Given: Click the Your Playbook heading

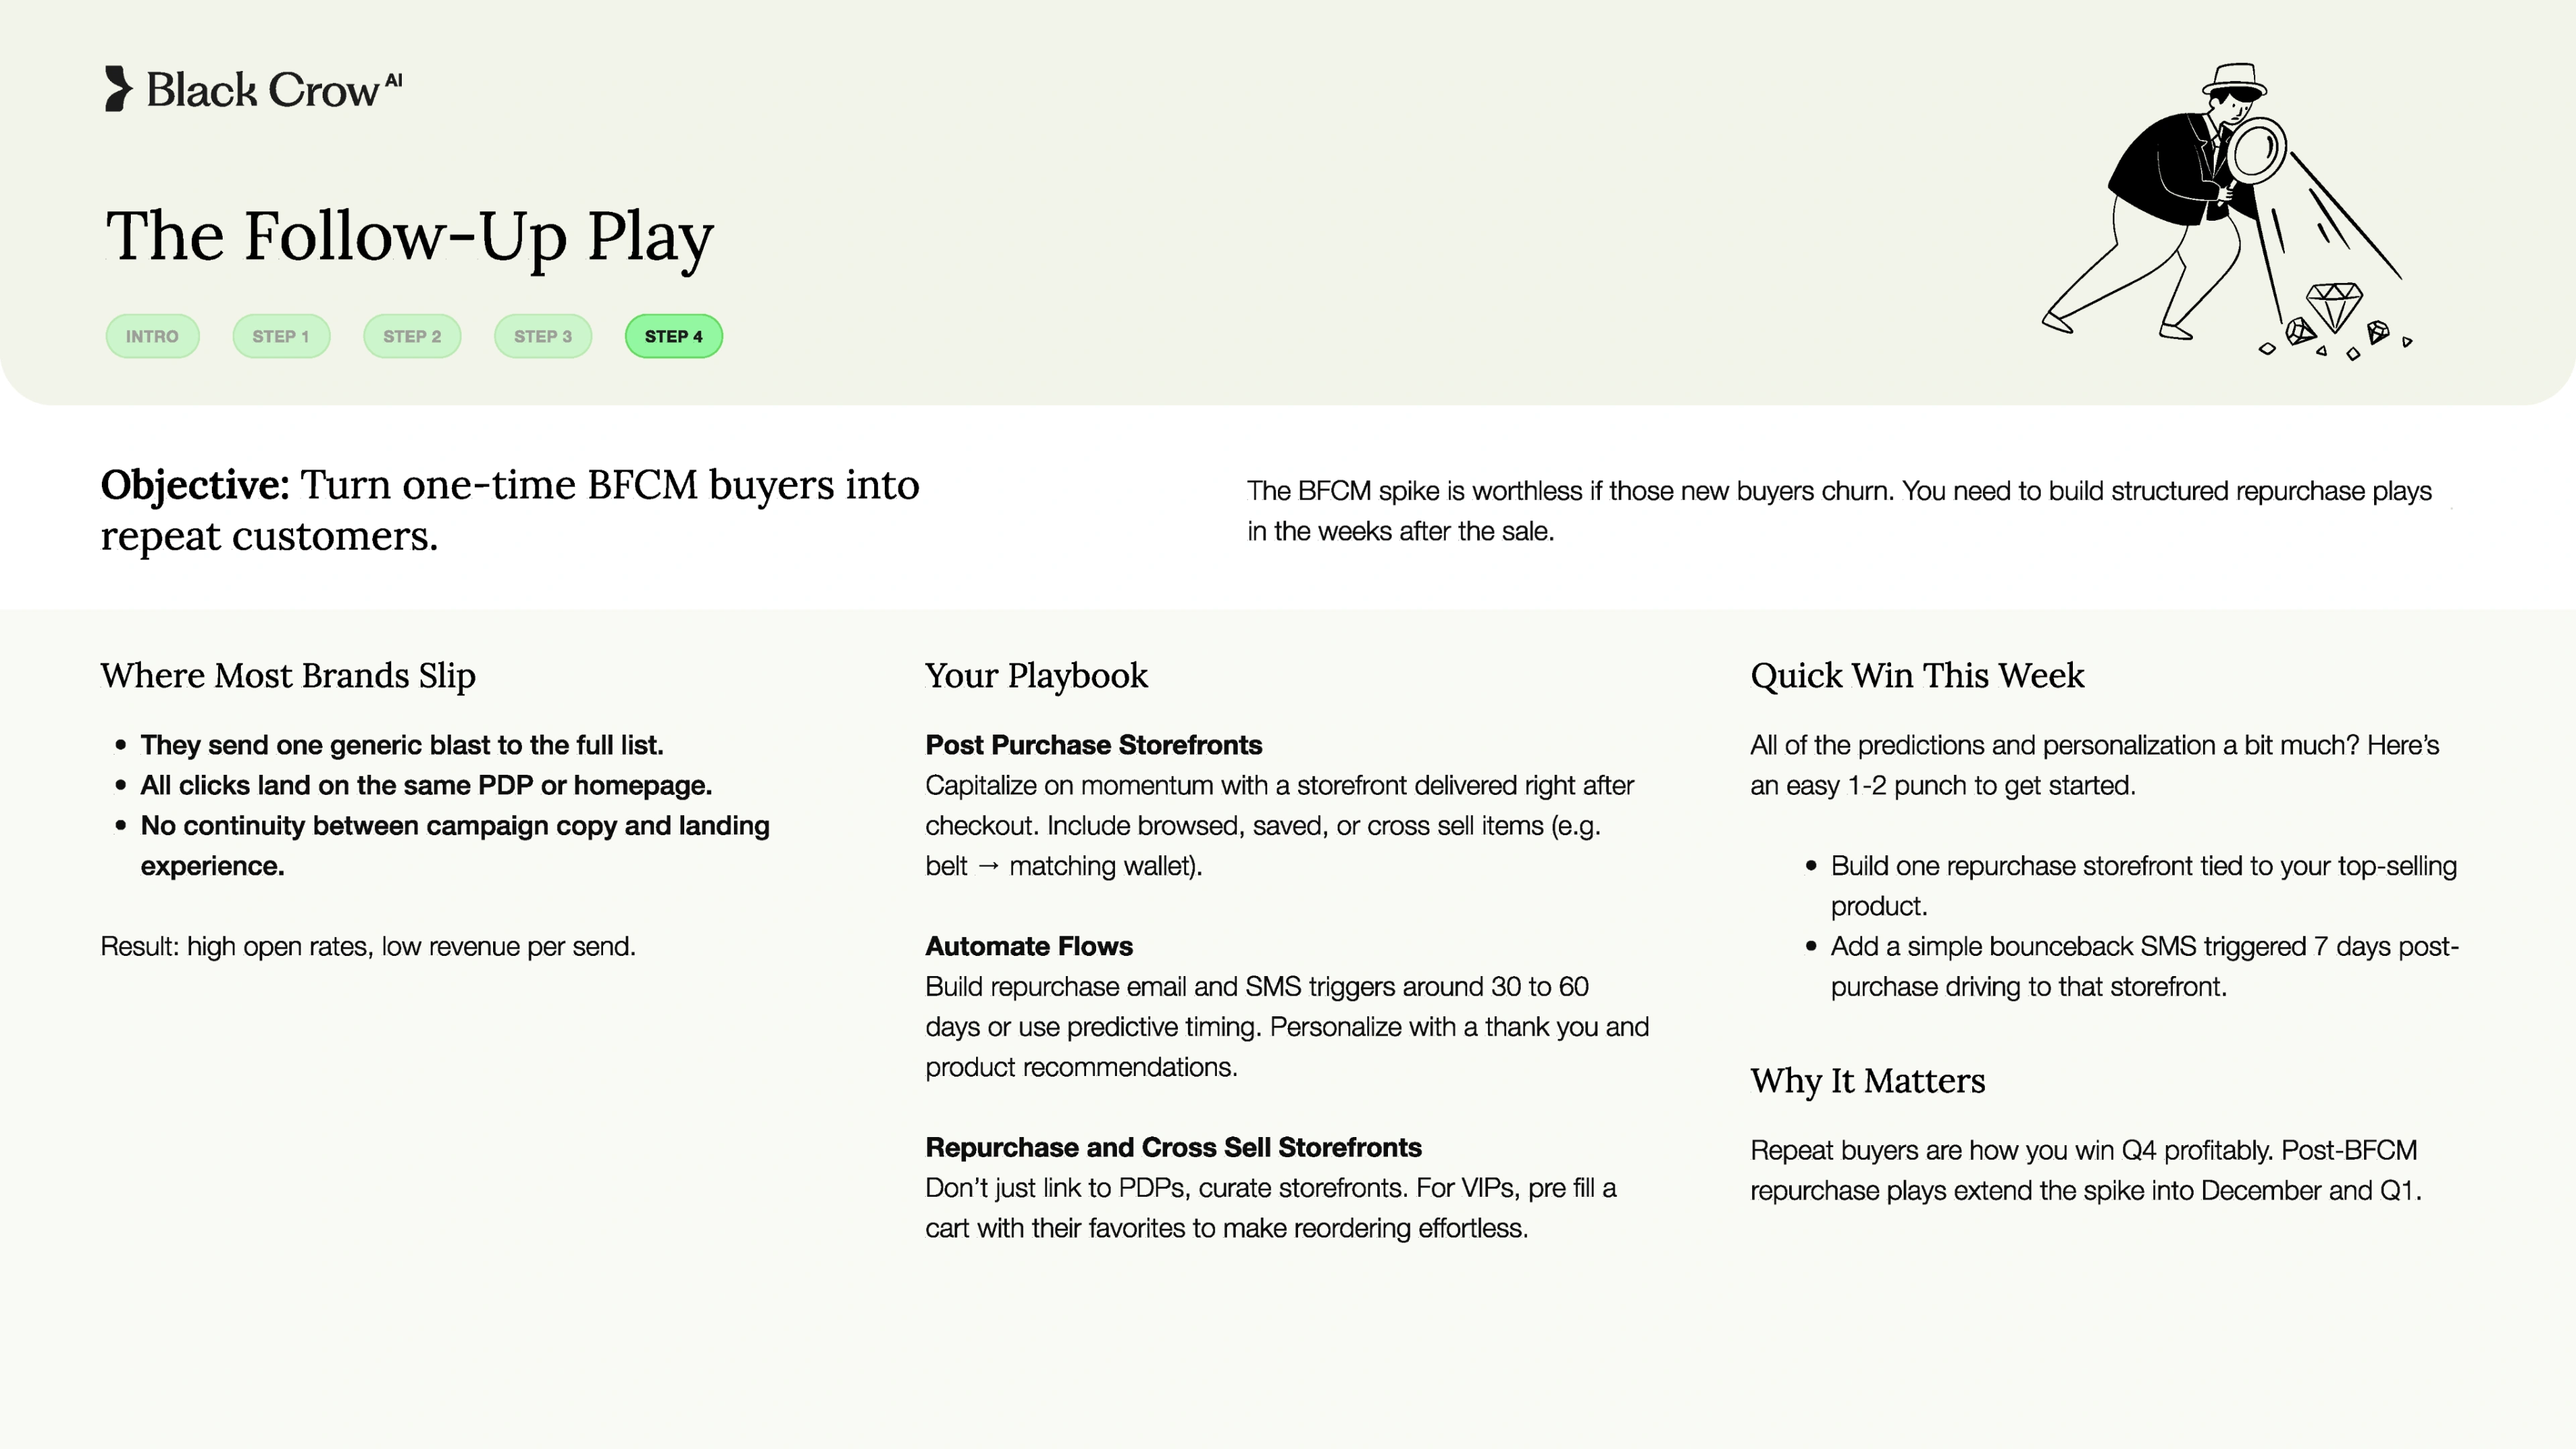Looking at the screenshot, I should coord(1036,676).
